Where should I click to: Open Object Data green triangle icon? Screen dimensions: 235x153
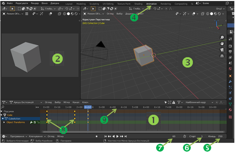(230, 104)
